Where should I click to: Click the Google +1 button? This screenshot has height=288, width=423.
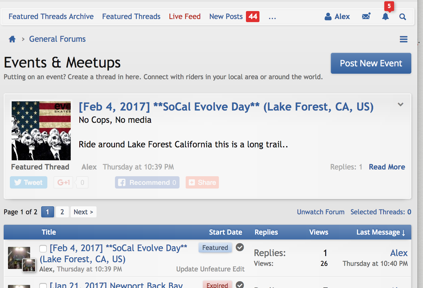pyautogui.click(x=63, y=182)
